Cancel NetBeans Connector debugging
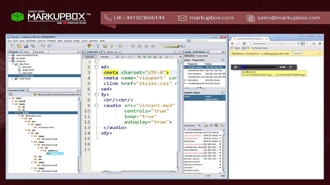The image size is (330, 185). point(297,53)
